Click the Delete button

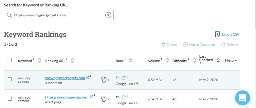[169, 45]
